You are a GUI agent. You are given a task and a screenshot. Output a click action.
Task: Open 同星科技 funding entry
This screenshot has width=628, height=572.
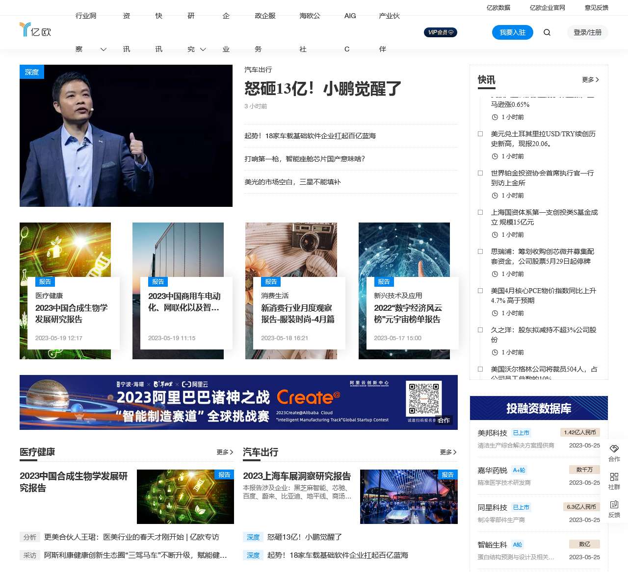pyautogui.click(x=539, y=513)
